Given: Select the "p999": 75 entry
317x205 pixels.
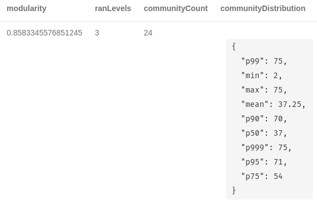Looking at the screenshot, I should point(266,148).
